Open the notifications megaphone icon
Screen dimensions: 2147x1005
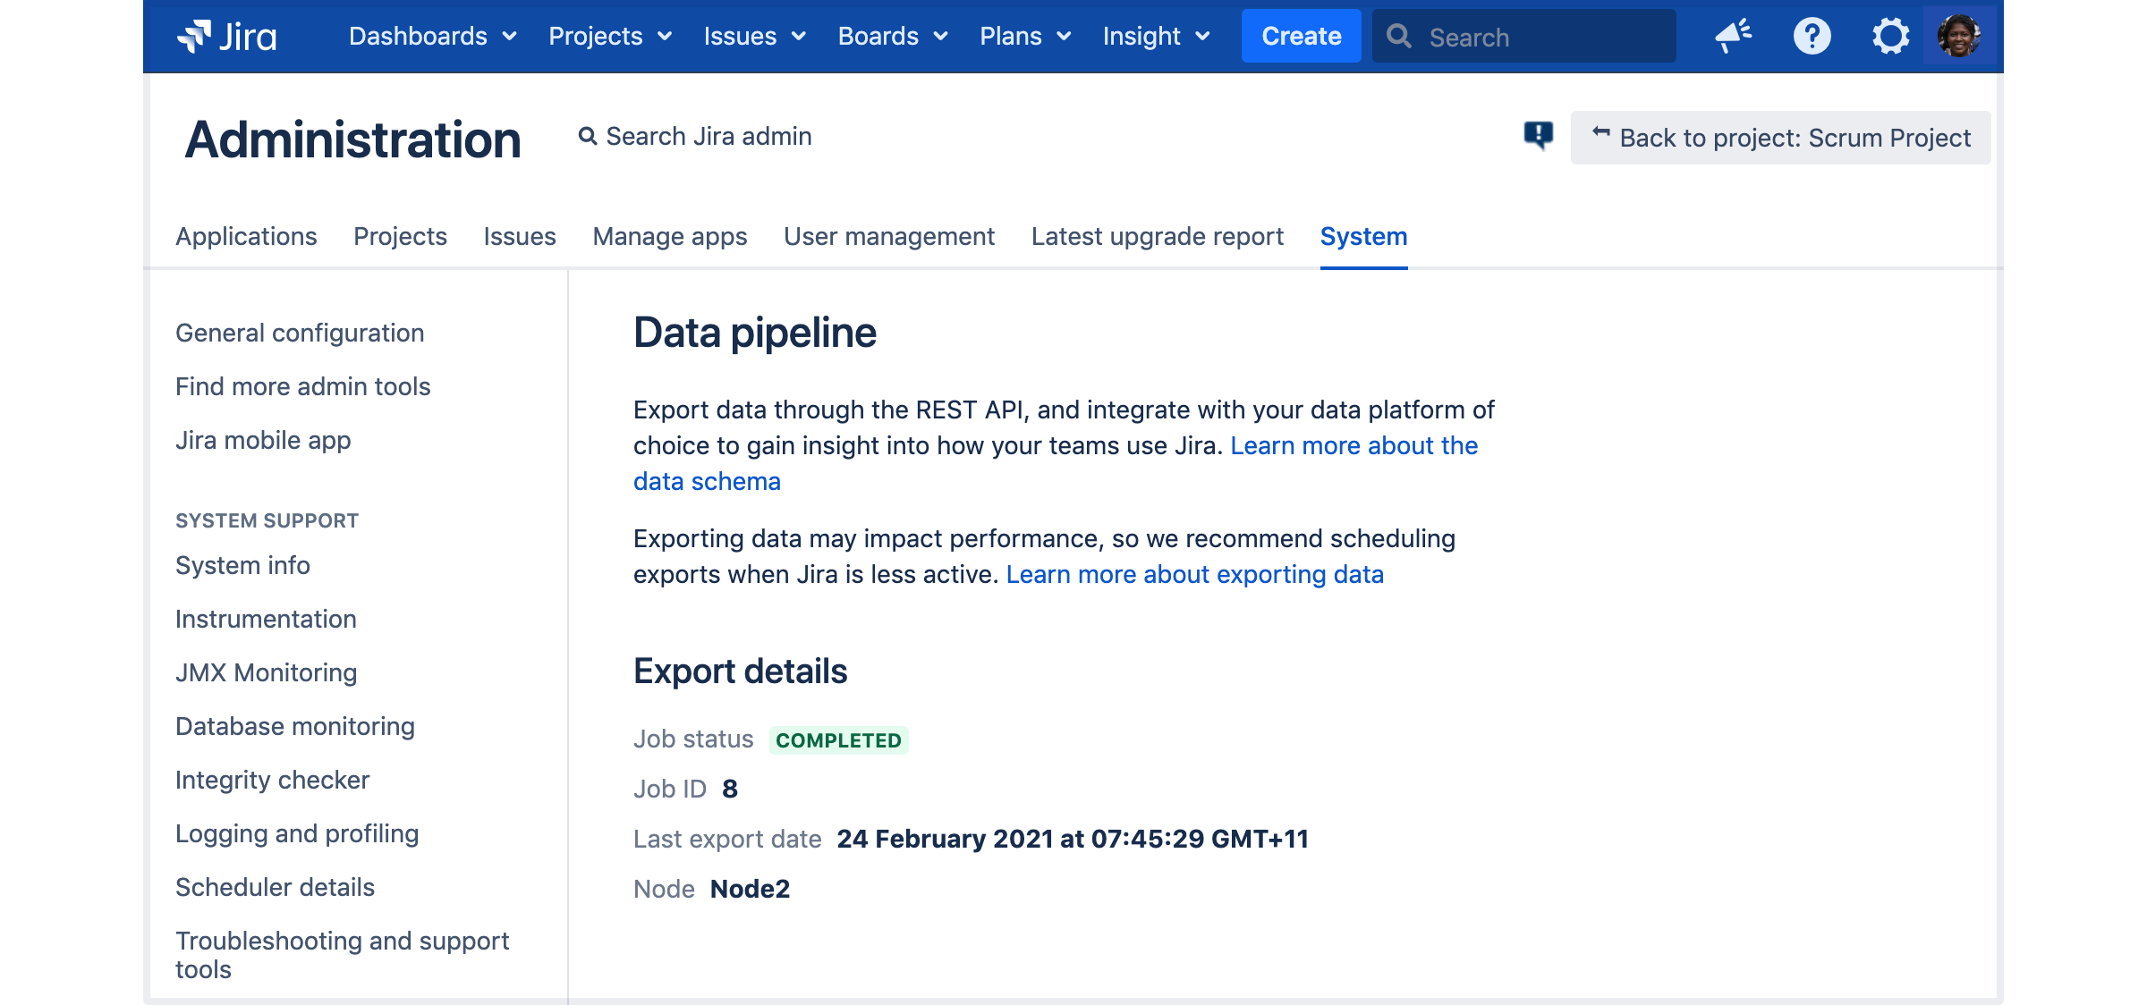point(1733,37)
